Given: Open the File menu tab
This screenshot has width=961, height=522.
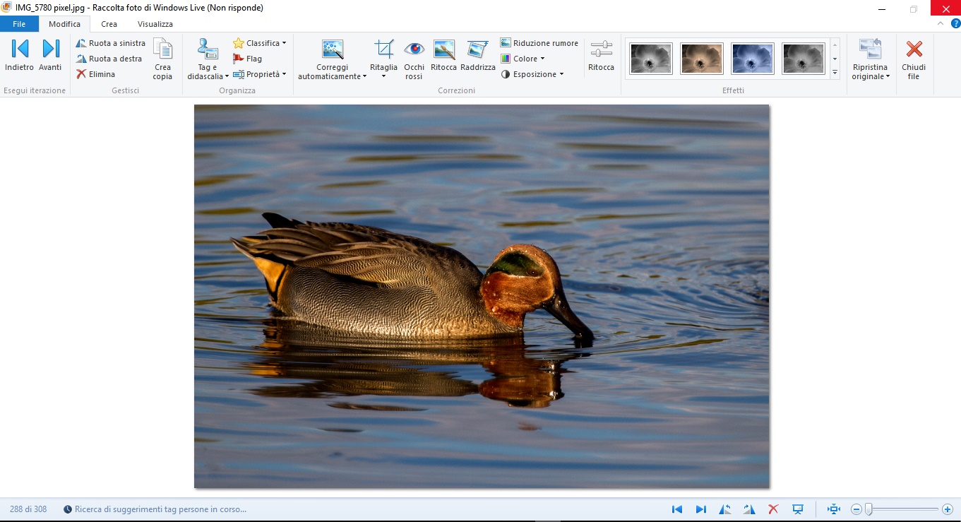Looking at the screenshot, I should [x=19, y=24].
